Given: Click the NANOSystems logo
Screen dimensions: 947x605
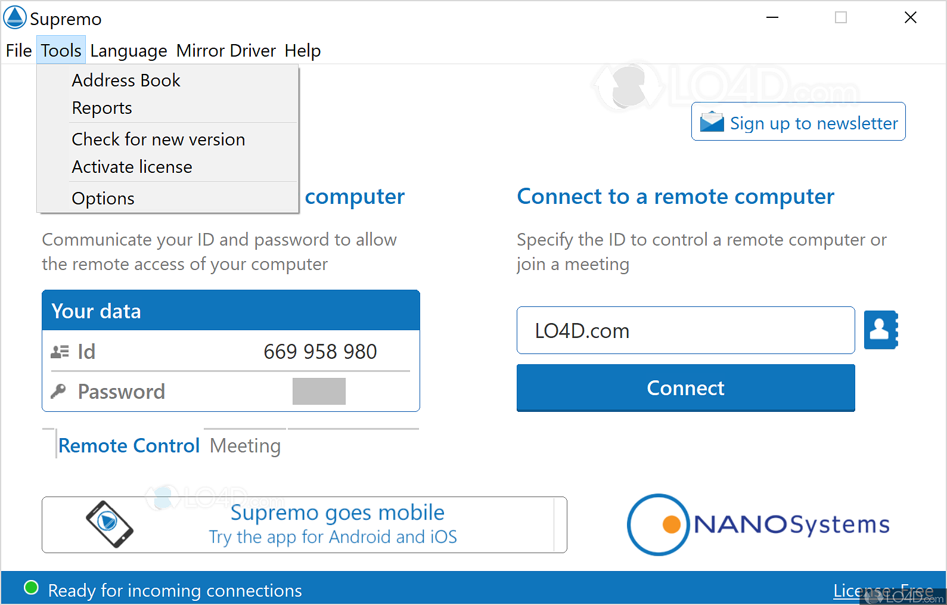Looking at the screenshot, I should tap(758, 525).
